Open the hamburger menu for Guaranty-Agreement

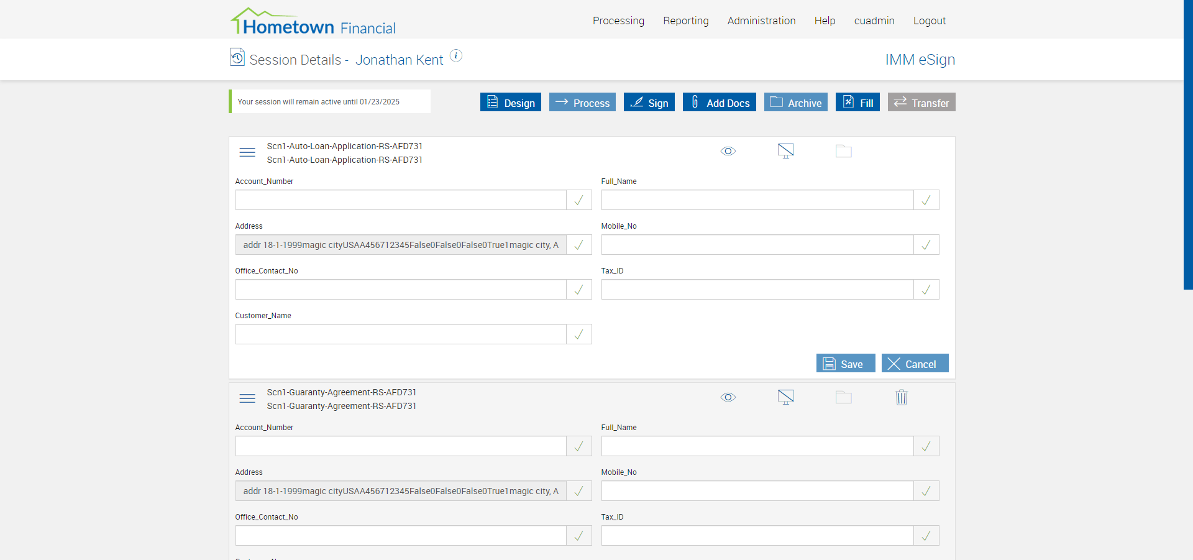pyautogui.click(x=247, y=398)
